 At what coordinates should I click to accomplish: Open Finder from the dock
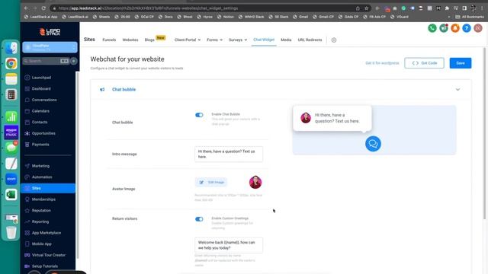11,47
